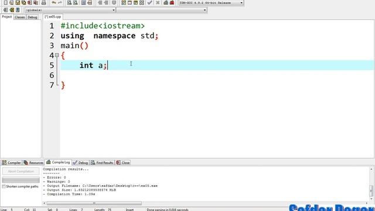Switch to the sidebar Debug tab

[x=32, y=17]
